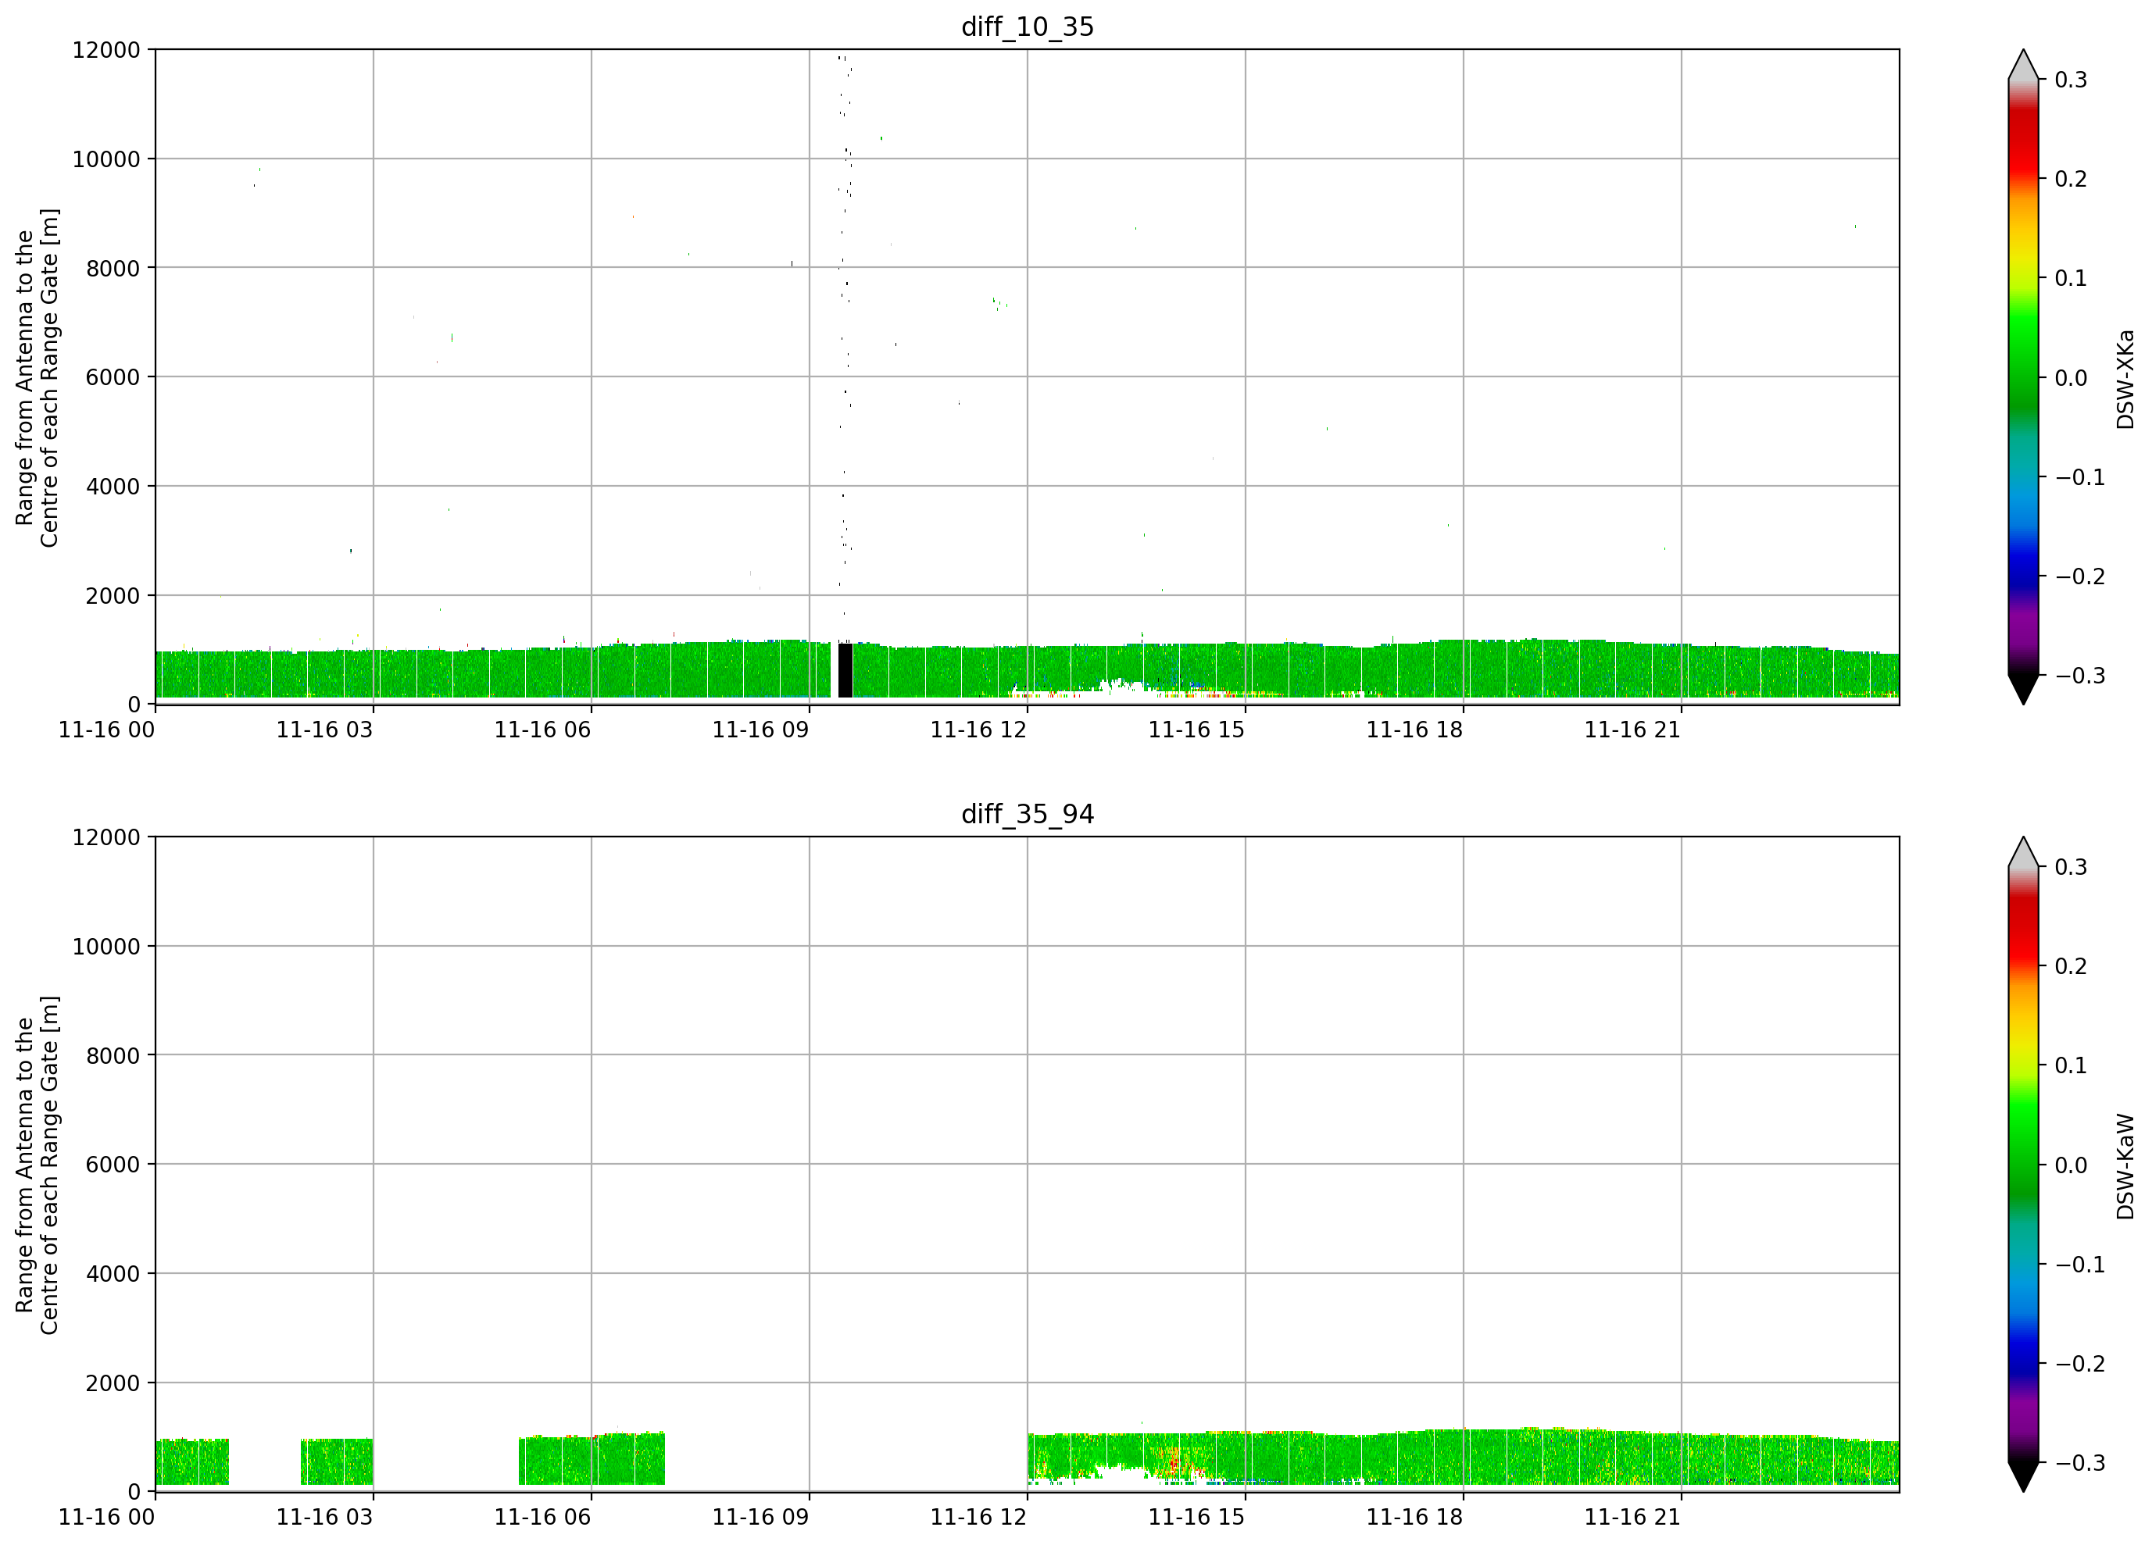Click the 6000 y-axis label of diff_35_94
This screenshot has width=2152, height=1545.
[113, 1165]
